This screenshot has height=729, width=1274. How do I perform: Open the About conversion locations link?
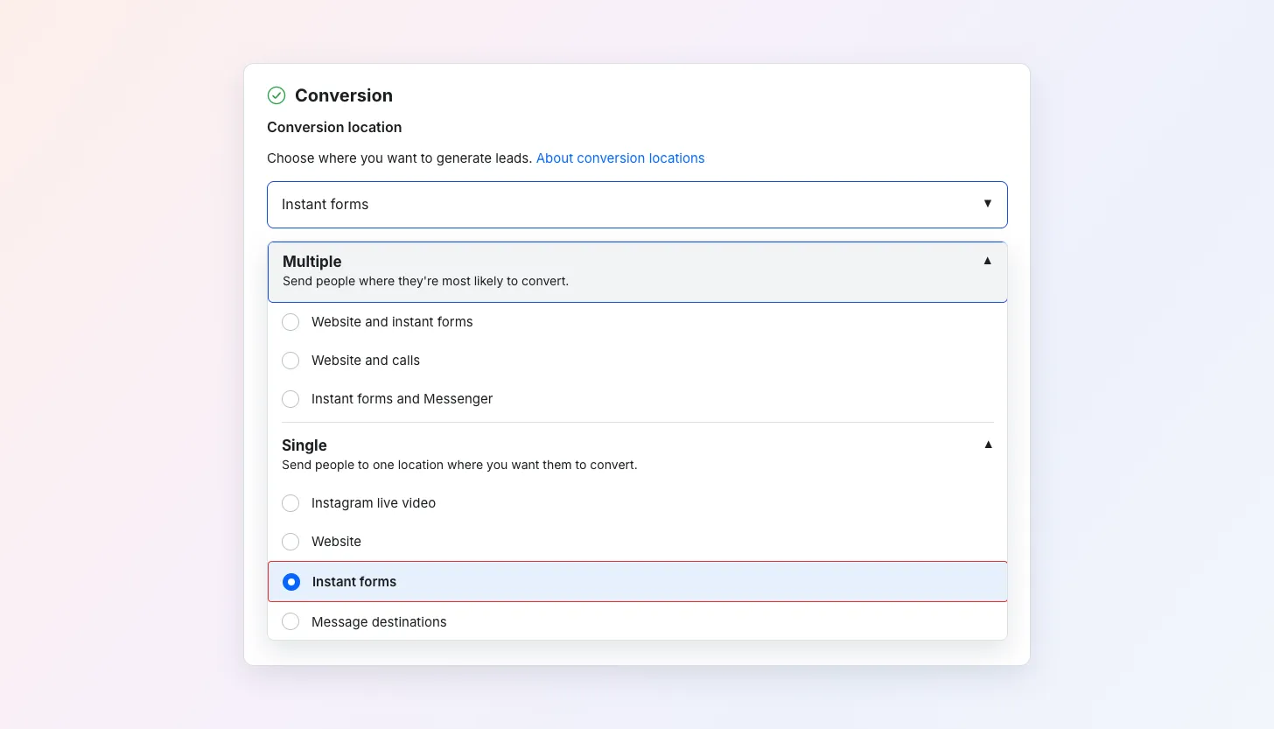(620, 158)
